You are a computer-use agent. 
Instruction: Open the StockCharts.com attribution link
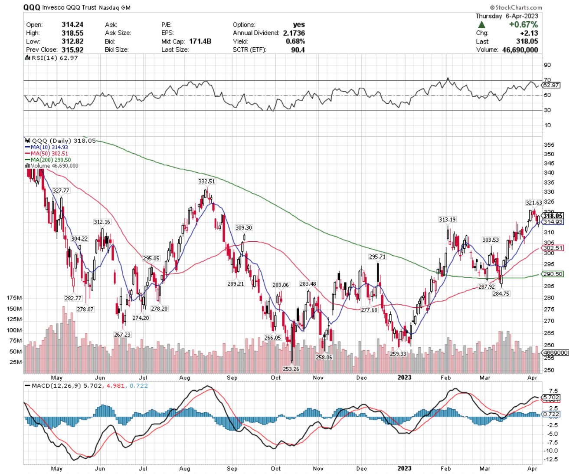click(516, 7)
